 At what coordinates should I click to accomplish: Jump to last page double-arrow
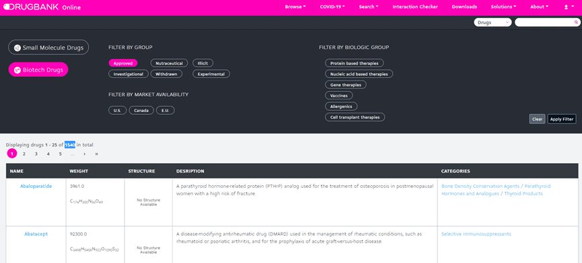coord(96,154)
